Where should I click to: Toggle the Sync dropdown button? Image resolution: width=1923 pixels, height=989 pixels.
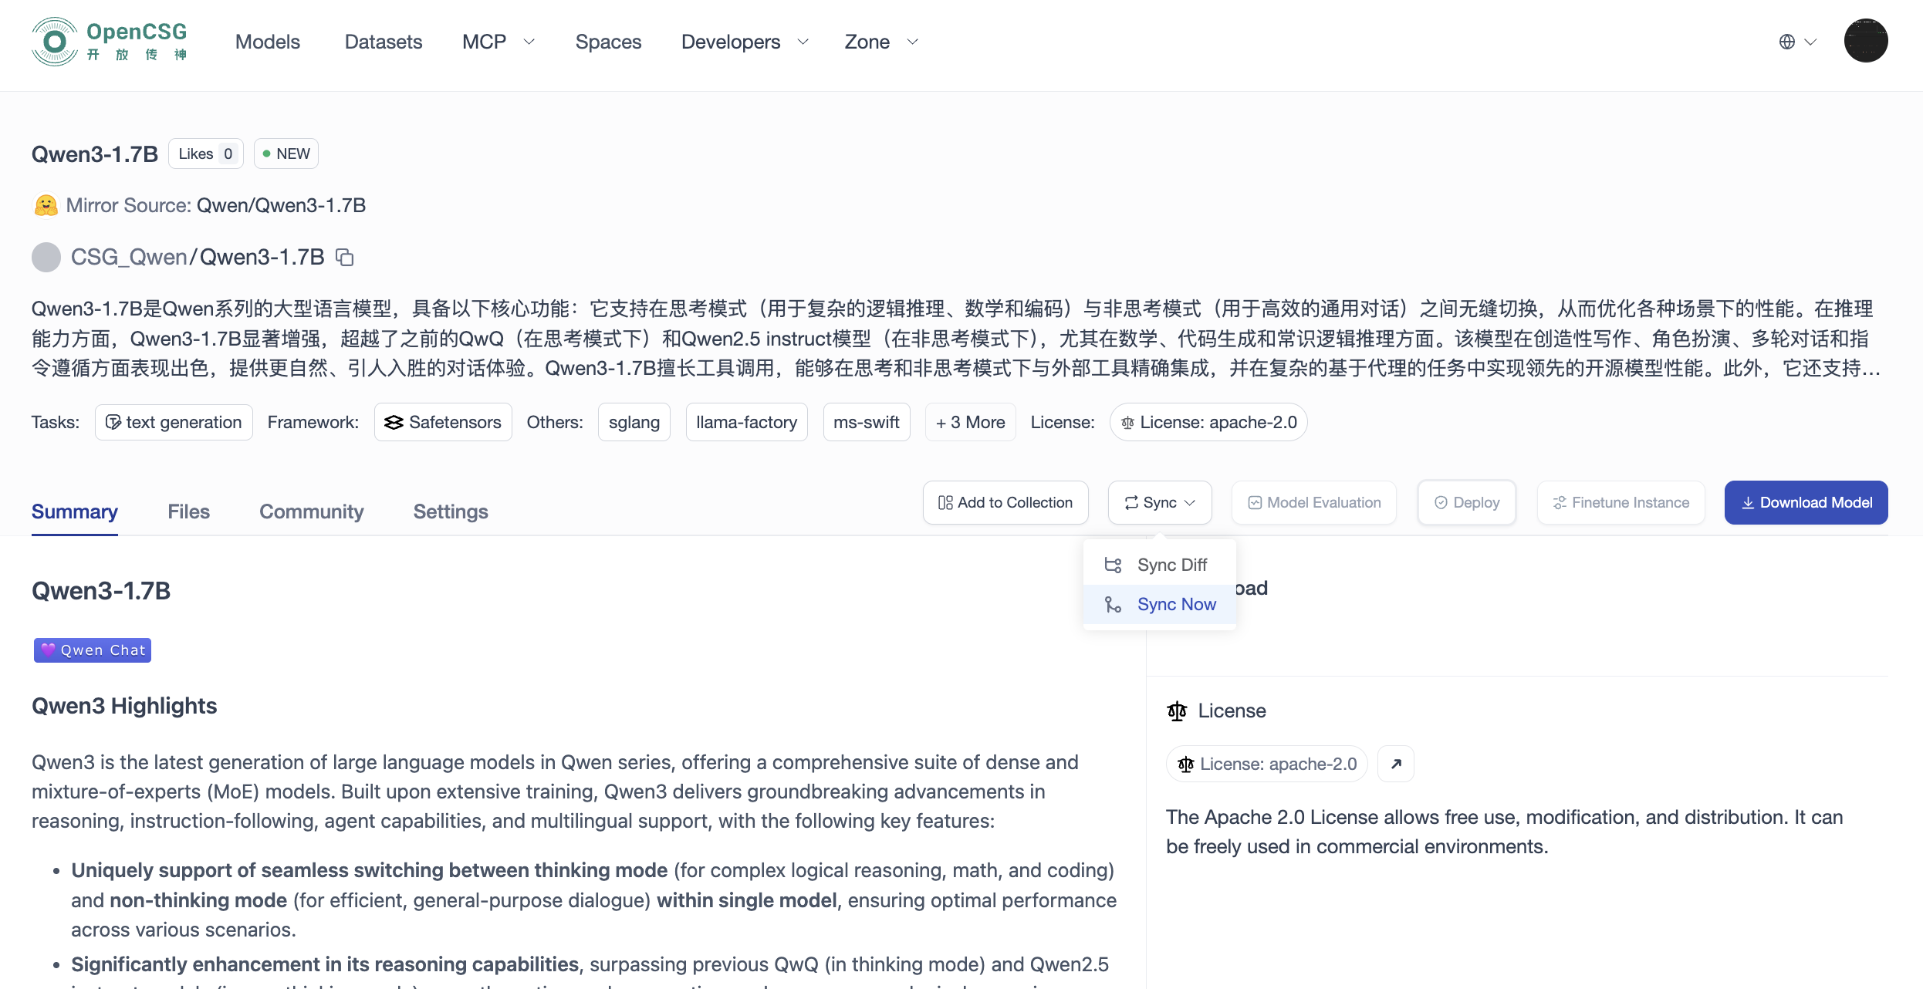1160,503
